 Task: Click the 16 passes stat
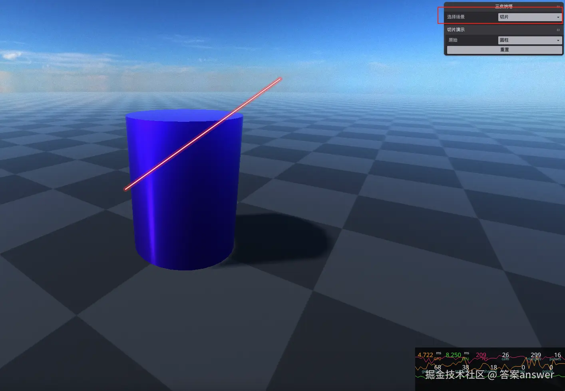click(556, 355)
